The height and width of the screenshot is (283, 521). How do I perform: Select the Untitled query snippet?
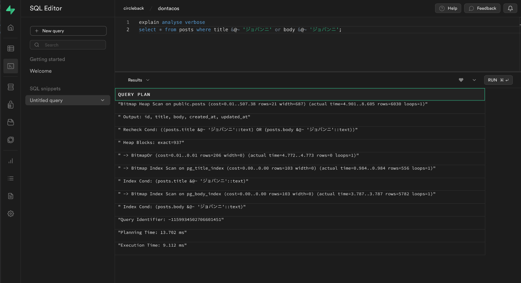pyautogui.click(x=68, y=100)
